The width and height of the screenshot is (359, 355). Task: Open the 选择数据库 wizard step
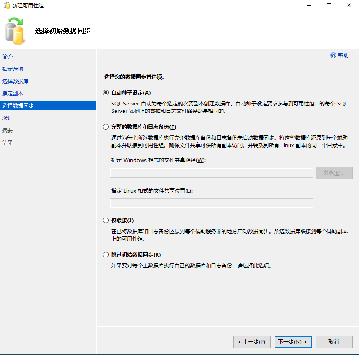tap(15, 81)
